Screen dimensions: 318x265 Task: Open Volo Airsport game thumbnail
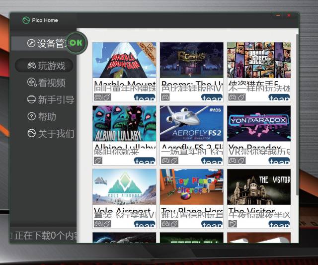[124, 187]
